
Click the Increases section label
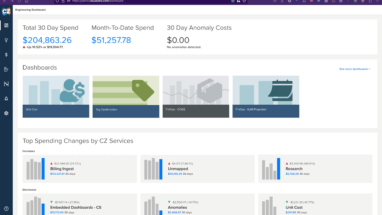click(x=29, y=151)
